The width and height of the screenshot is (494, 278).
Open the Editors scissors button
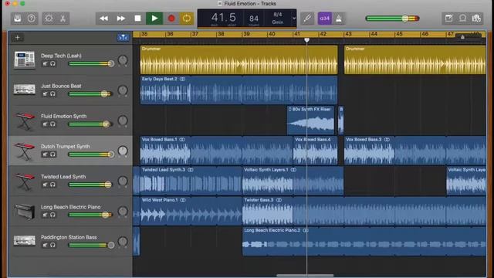63,19
